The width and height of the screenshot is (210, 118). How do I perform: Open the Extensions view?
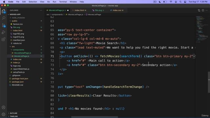[4, 39]
